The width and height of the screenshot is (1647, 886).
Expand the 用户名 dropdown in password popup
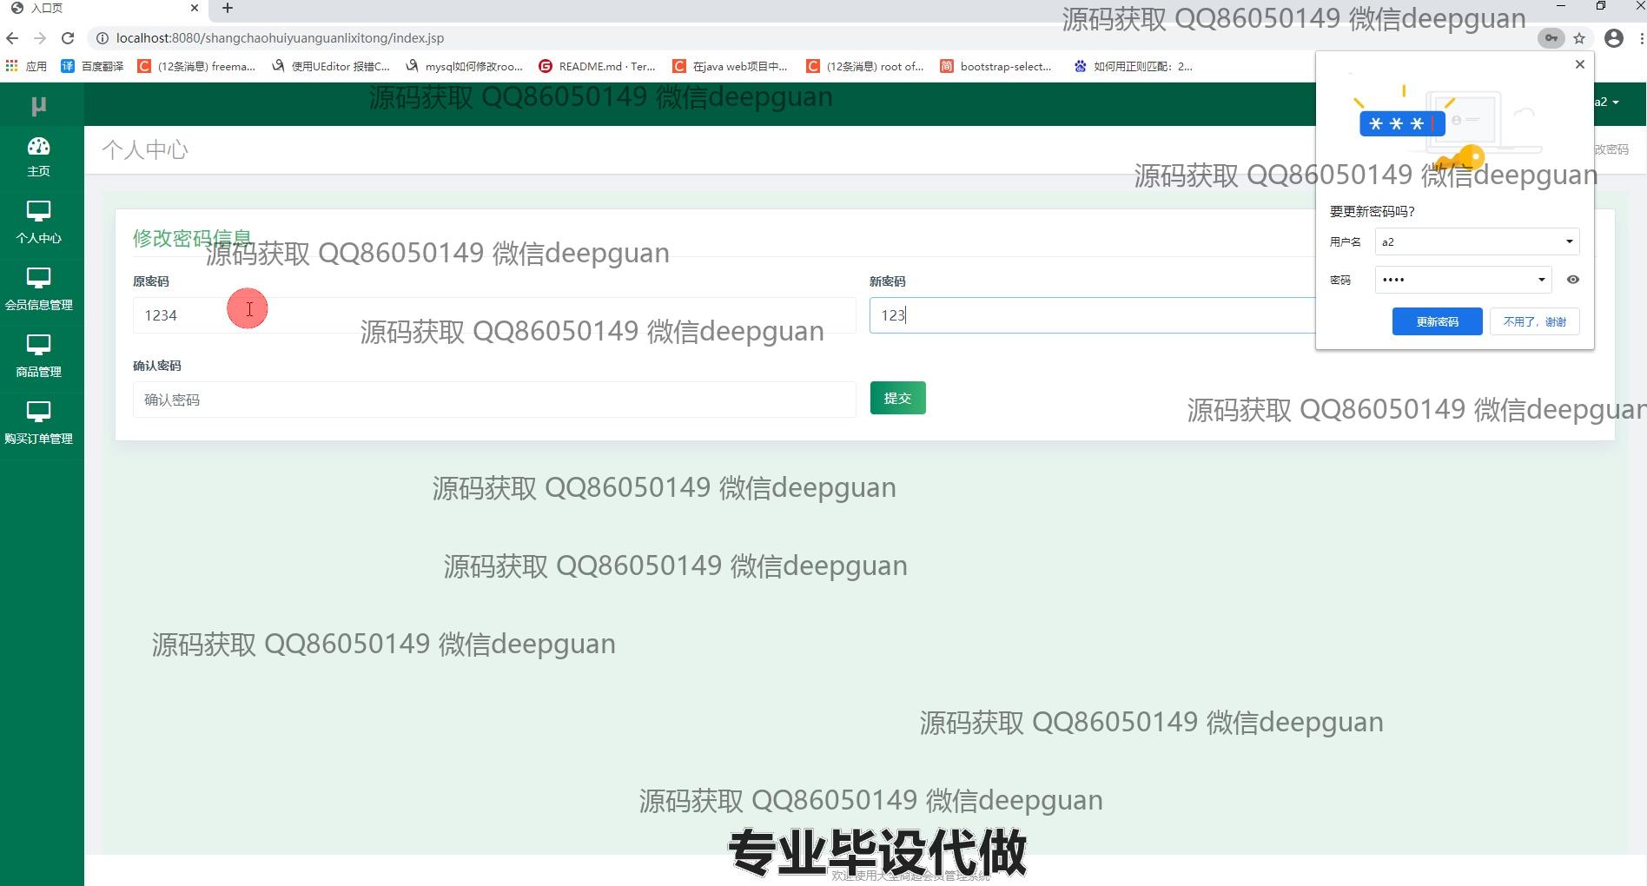(1569, 241)
